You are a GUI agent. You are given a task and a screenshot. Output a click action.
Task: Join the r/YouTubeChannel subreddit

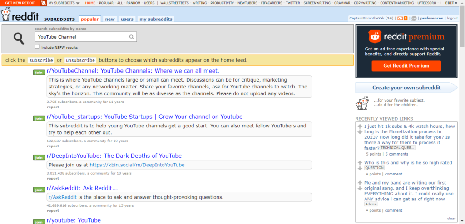[39, 72]
